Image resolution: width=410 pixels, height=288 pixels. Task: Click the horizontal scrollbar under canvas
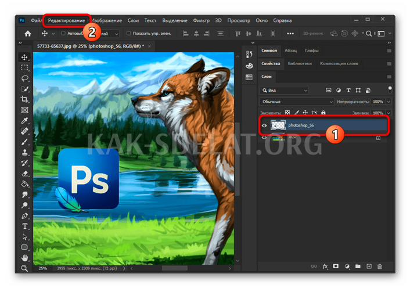(175, 268)
